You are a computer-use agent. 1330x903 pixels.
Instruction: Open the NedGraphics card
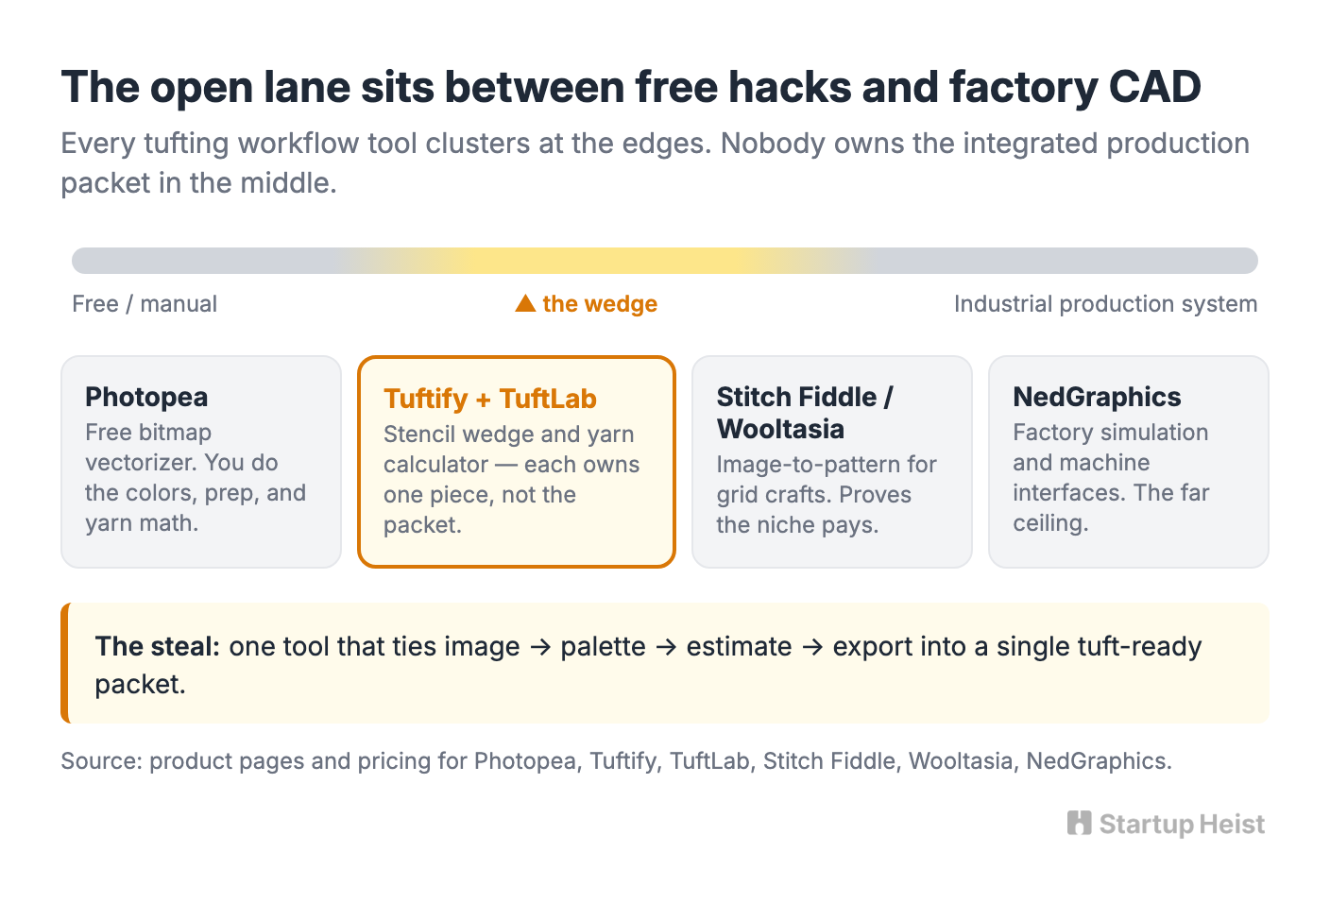click(1129, 462)
